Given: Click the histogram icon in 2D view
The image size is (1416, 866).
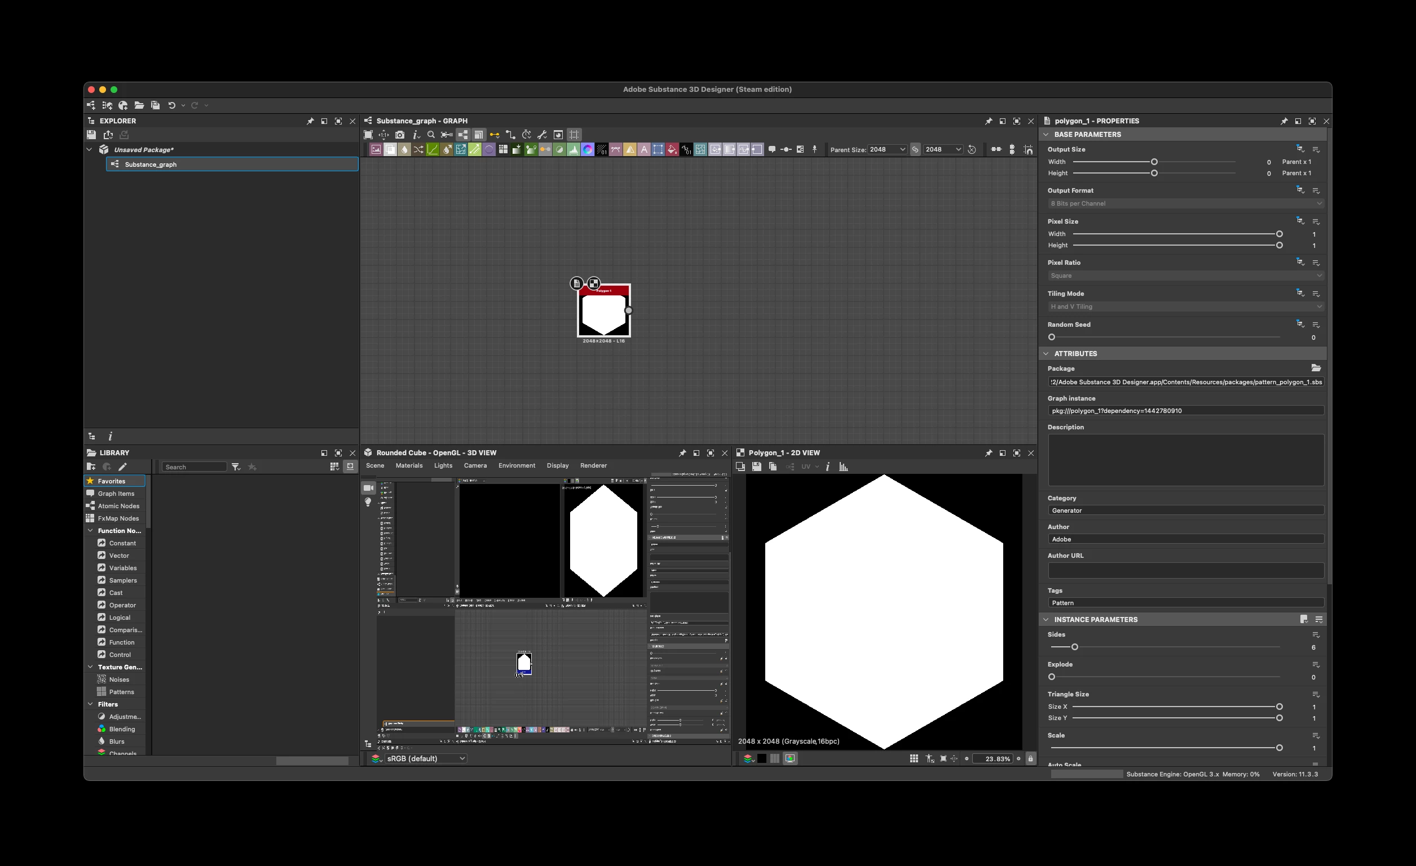Looking at the screenshot, I should pyautogui.click(x=843, y=467).
